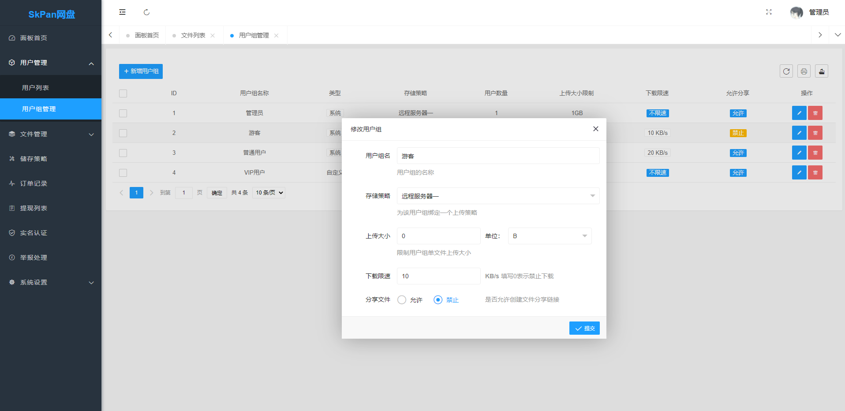Click the reload page icon in header

[x=146, y=12]
